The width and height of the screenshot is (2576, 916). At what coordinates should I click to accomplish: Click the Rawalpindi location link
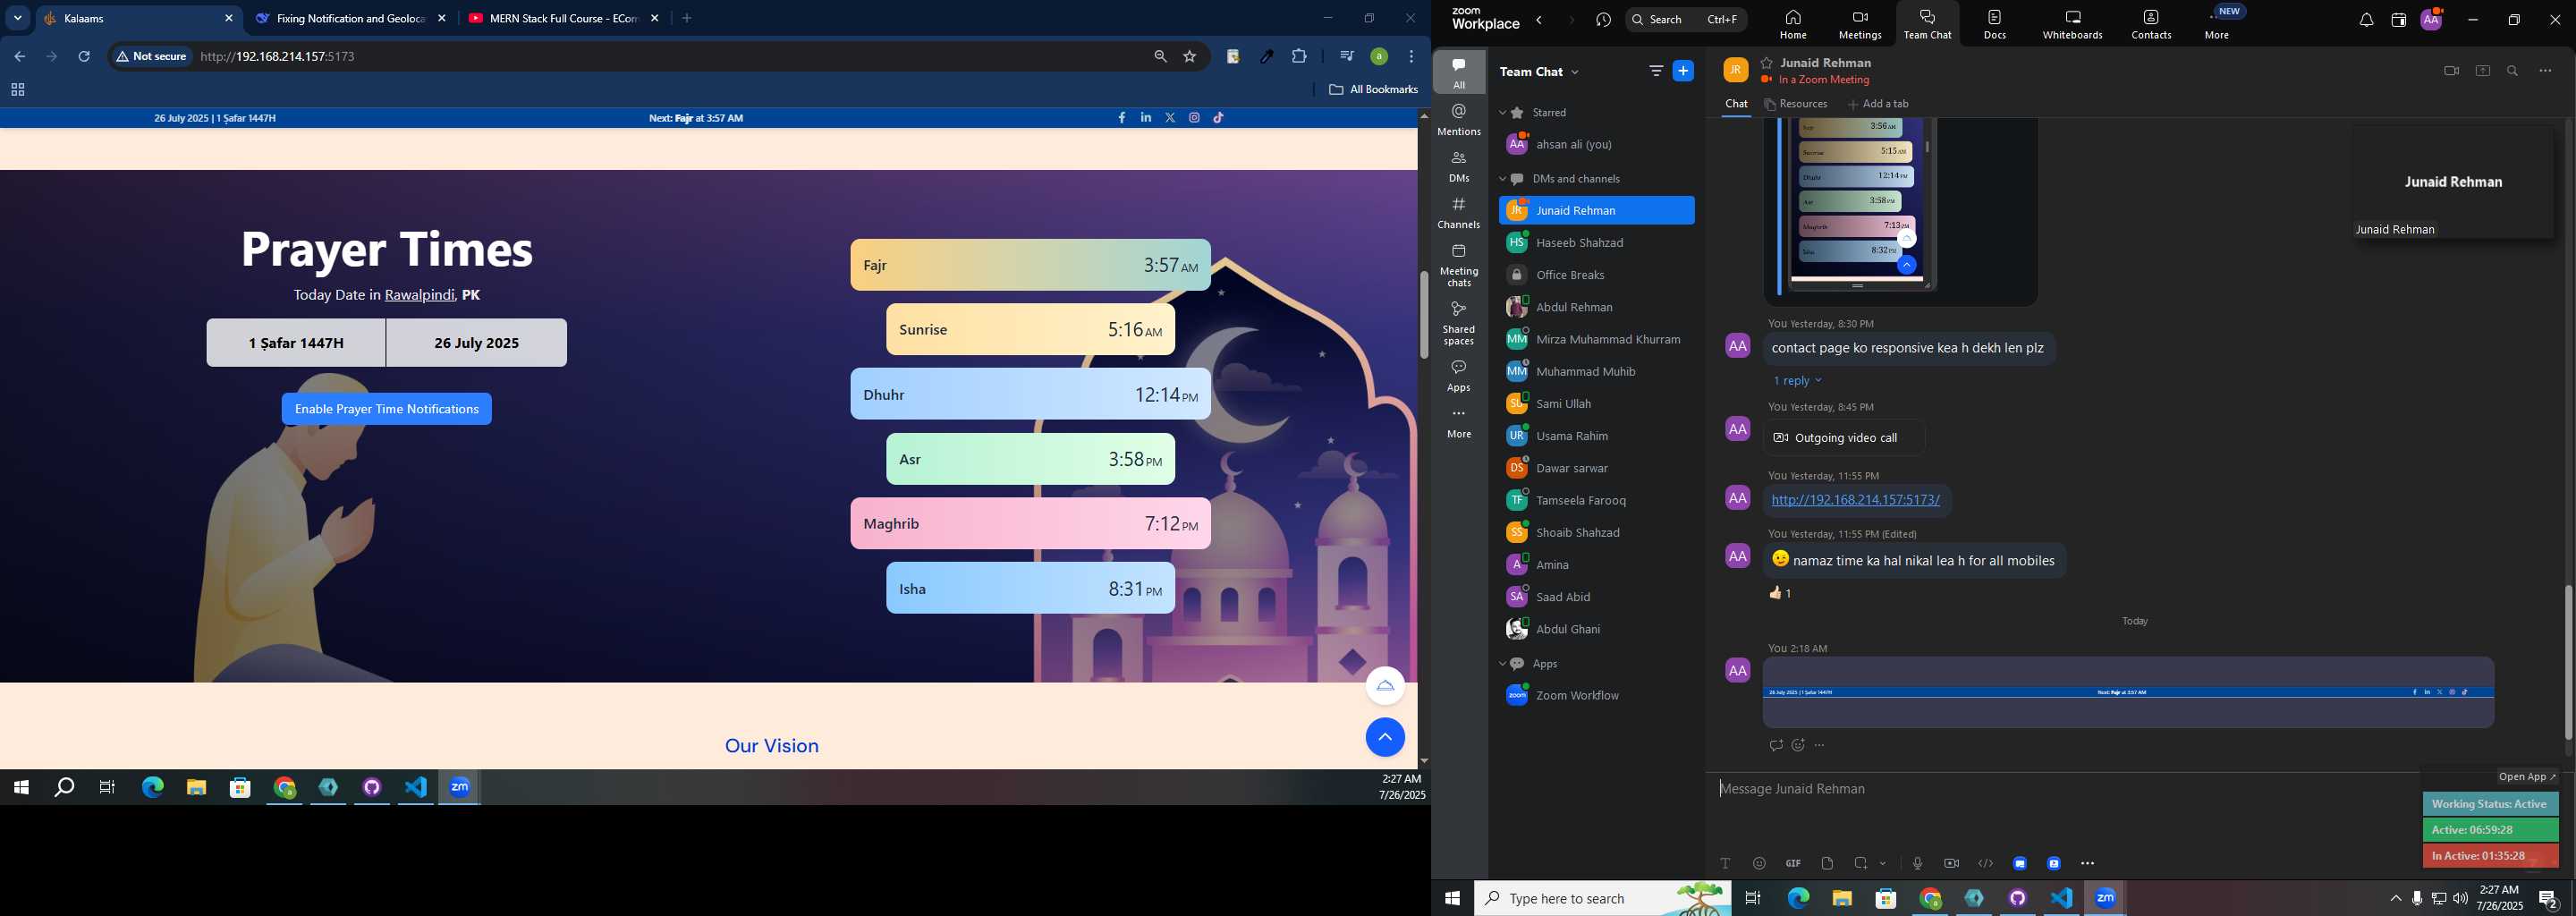419,295
